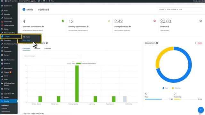The image size is (205, 115).
Task: Toggle the Scheduled Appointments legend item
Action: (86, 64)
